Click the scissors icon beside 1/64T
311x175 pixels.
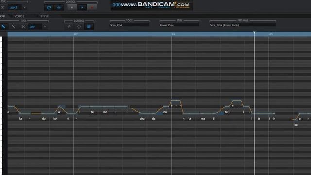pyautogui.click(x=3, y=8)
